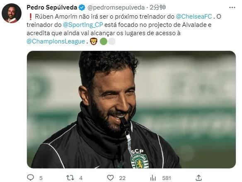Click the like count 22

tap(122, 178)
